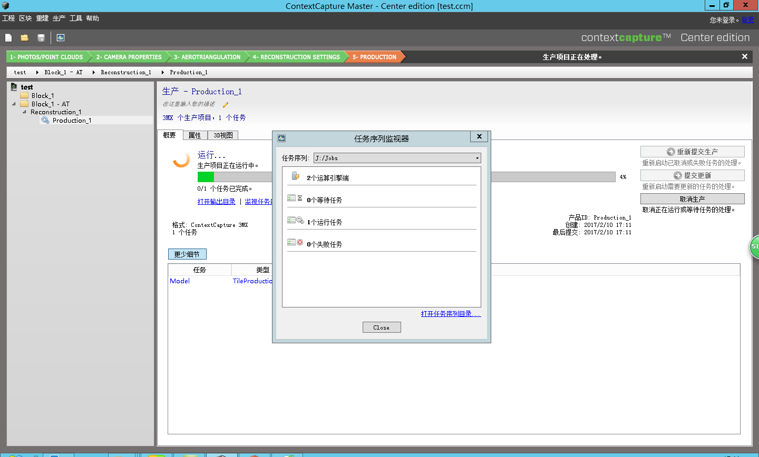759x457 pixels.
Task: Click the Production_1 gear icon in tree
Action: click(46, 120)
